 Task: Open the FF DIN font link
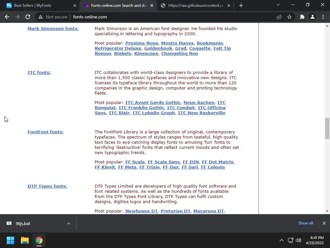click(x=191, y=162)
